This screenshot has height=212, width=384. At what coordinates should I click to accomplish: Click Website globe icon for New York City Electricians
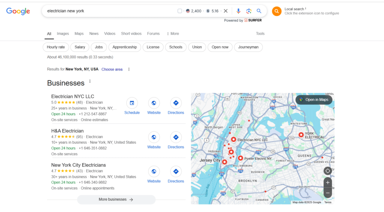[154, 171]
